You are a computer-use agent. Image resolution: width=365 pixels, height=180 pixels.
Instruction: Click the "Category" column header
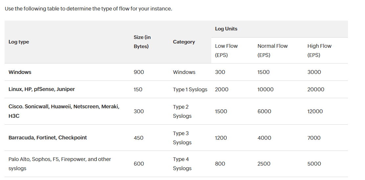[184, 42]
